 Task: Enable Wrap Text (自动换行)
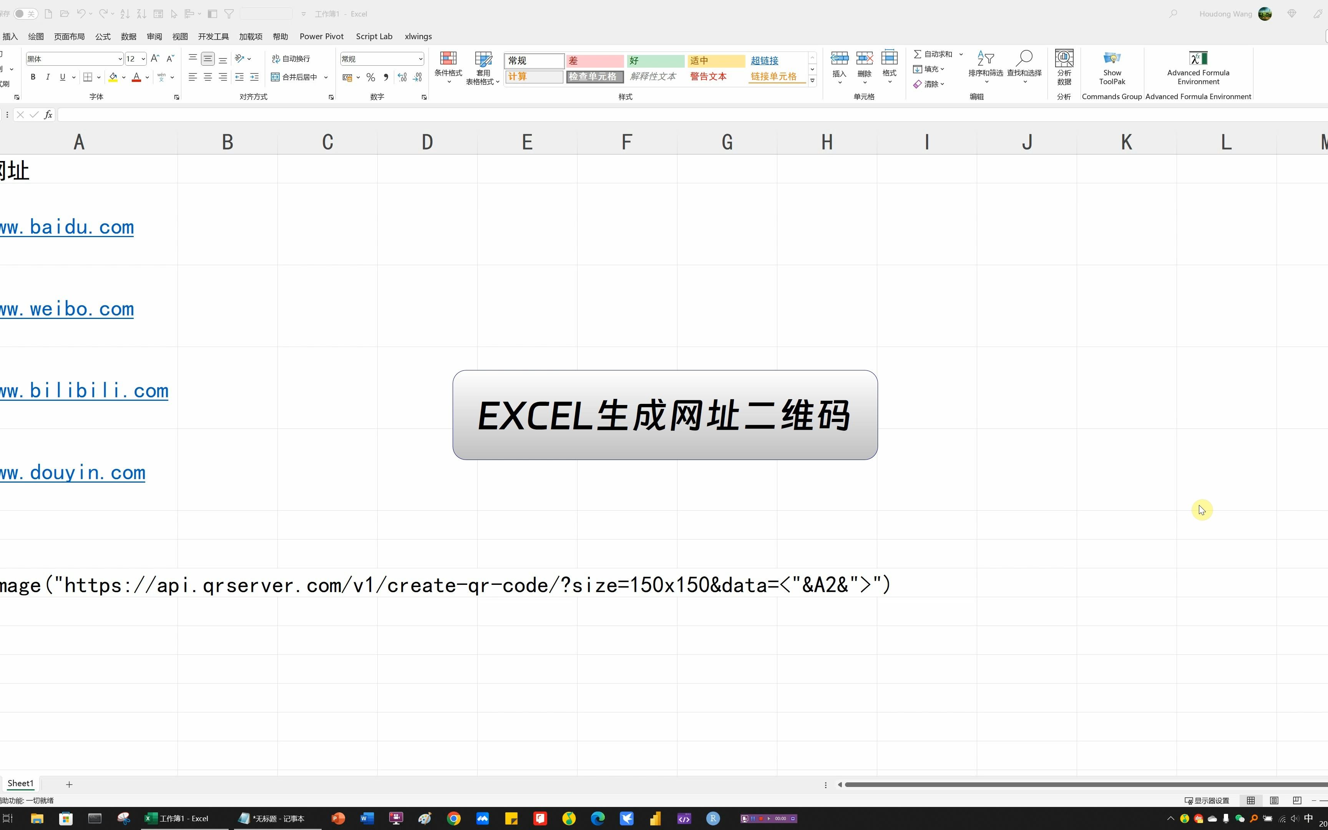(291, 58)
